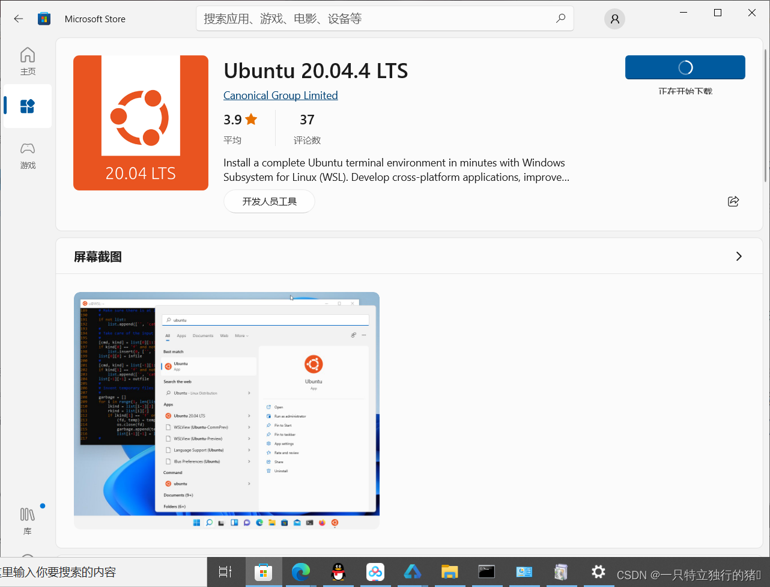The width and height of the screenshot is (770, 587).
Task: Open QQ penguin icon on the taskbar
Action: tap(338, 572)
